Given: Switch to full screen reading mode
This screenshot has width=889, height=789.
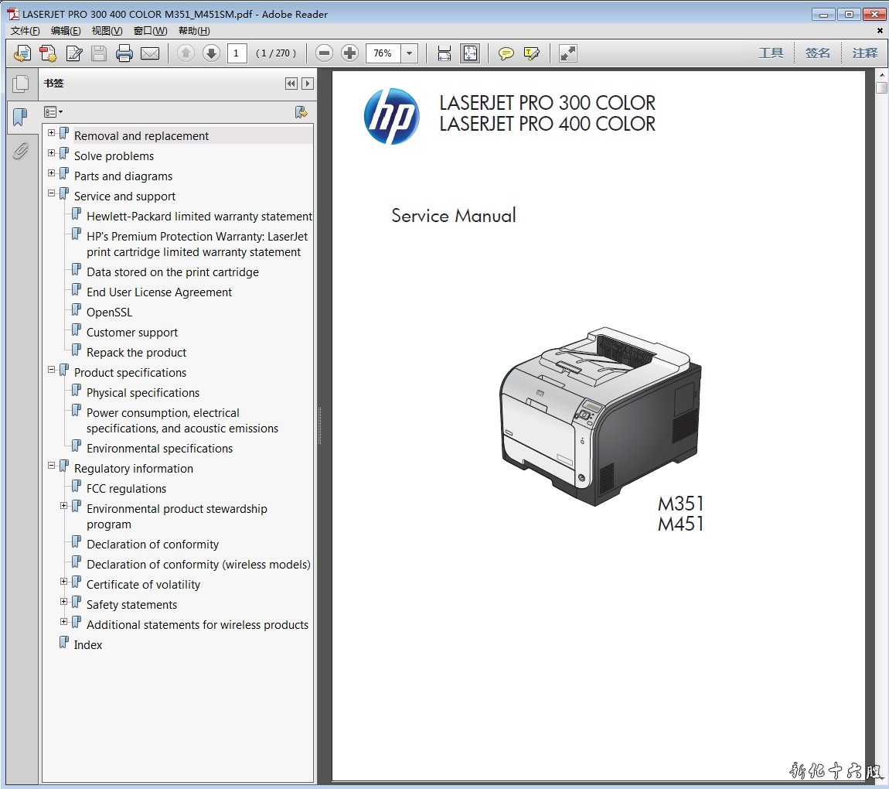Looking at the screenshot, I should pos(568,53).
